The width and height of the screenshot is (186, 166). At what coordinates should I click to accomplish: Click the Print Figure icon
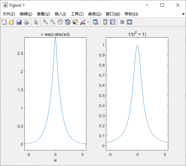coord(26,22)
